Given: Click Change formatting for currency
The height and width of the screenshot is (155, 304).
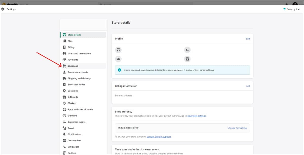Looking at the screenshot, I should [237, 128].
